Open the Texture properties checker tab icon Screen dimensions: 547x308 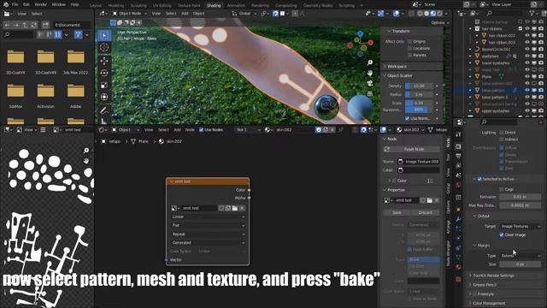458,279
